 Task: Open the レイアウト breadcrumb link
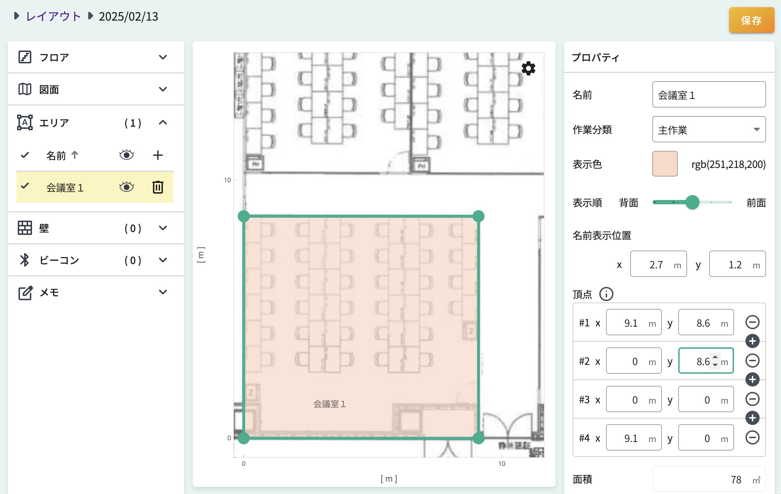click(x=53, y=16)
